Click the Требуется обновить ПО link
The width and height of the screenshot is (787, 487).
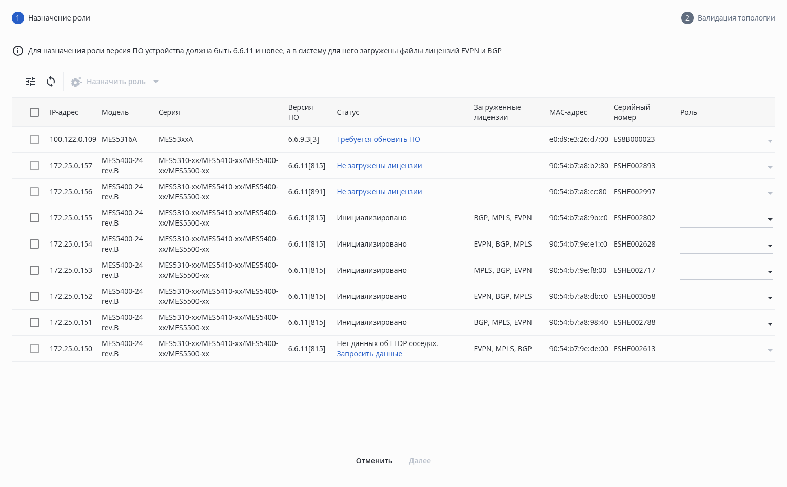click(x=378, y=139)
